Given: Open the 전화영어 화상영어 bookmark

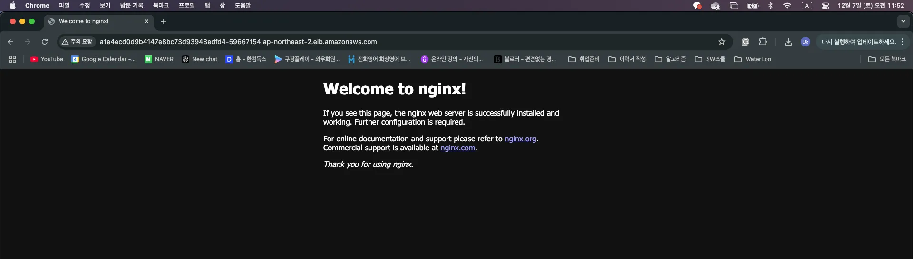Looking at the screenshot, I should pyautogui.click(x=379, y=59).
